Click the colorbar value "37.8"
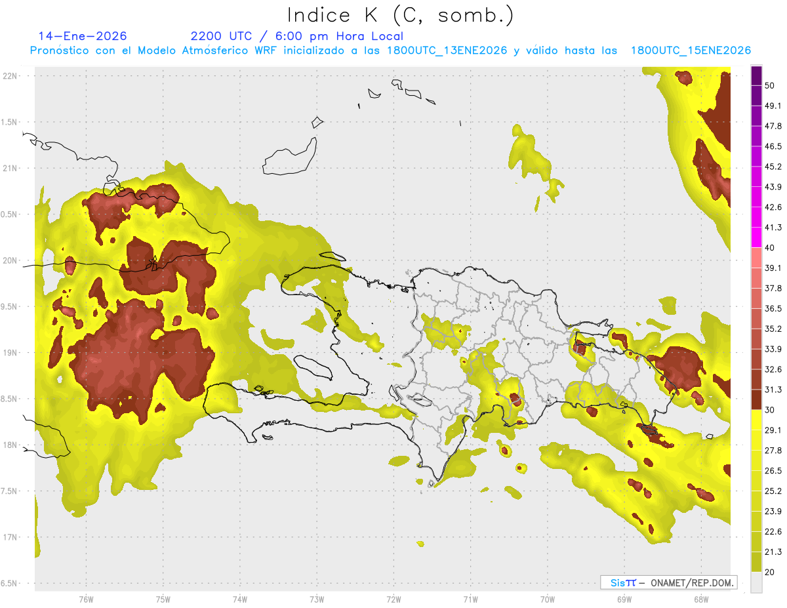 (773, 288)
